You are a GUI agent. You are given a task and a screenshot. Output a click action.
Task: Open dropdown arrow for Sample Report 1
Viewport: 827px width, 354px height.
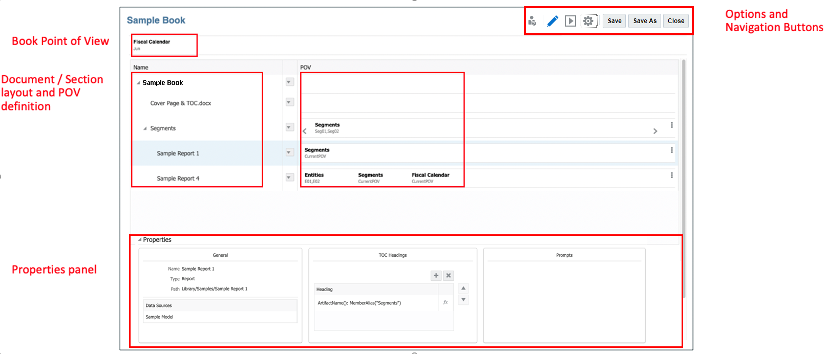(289, 152)
